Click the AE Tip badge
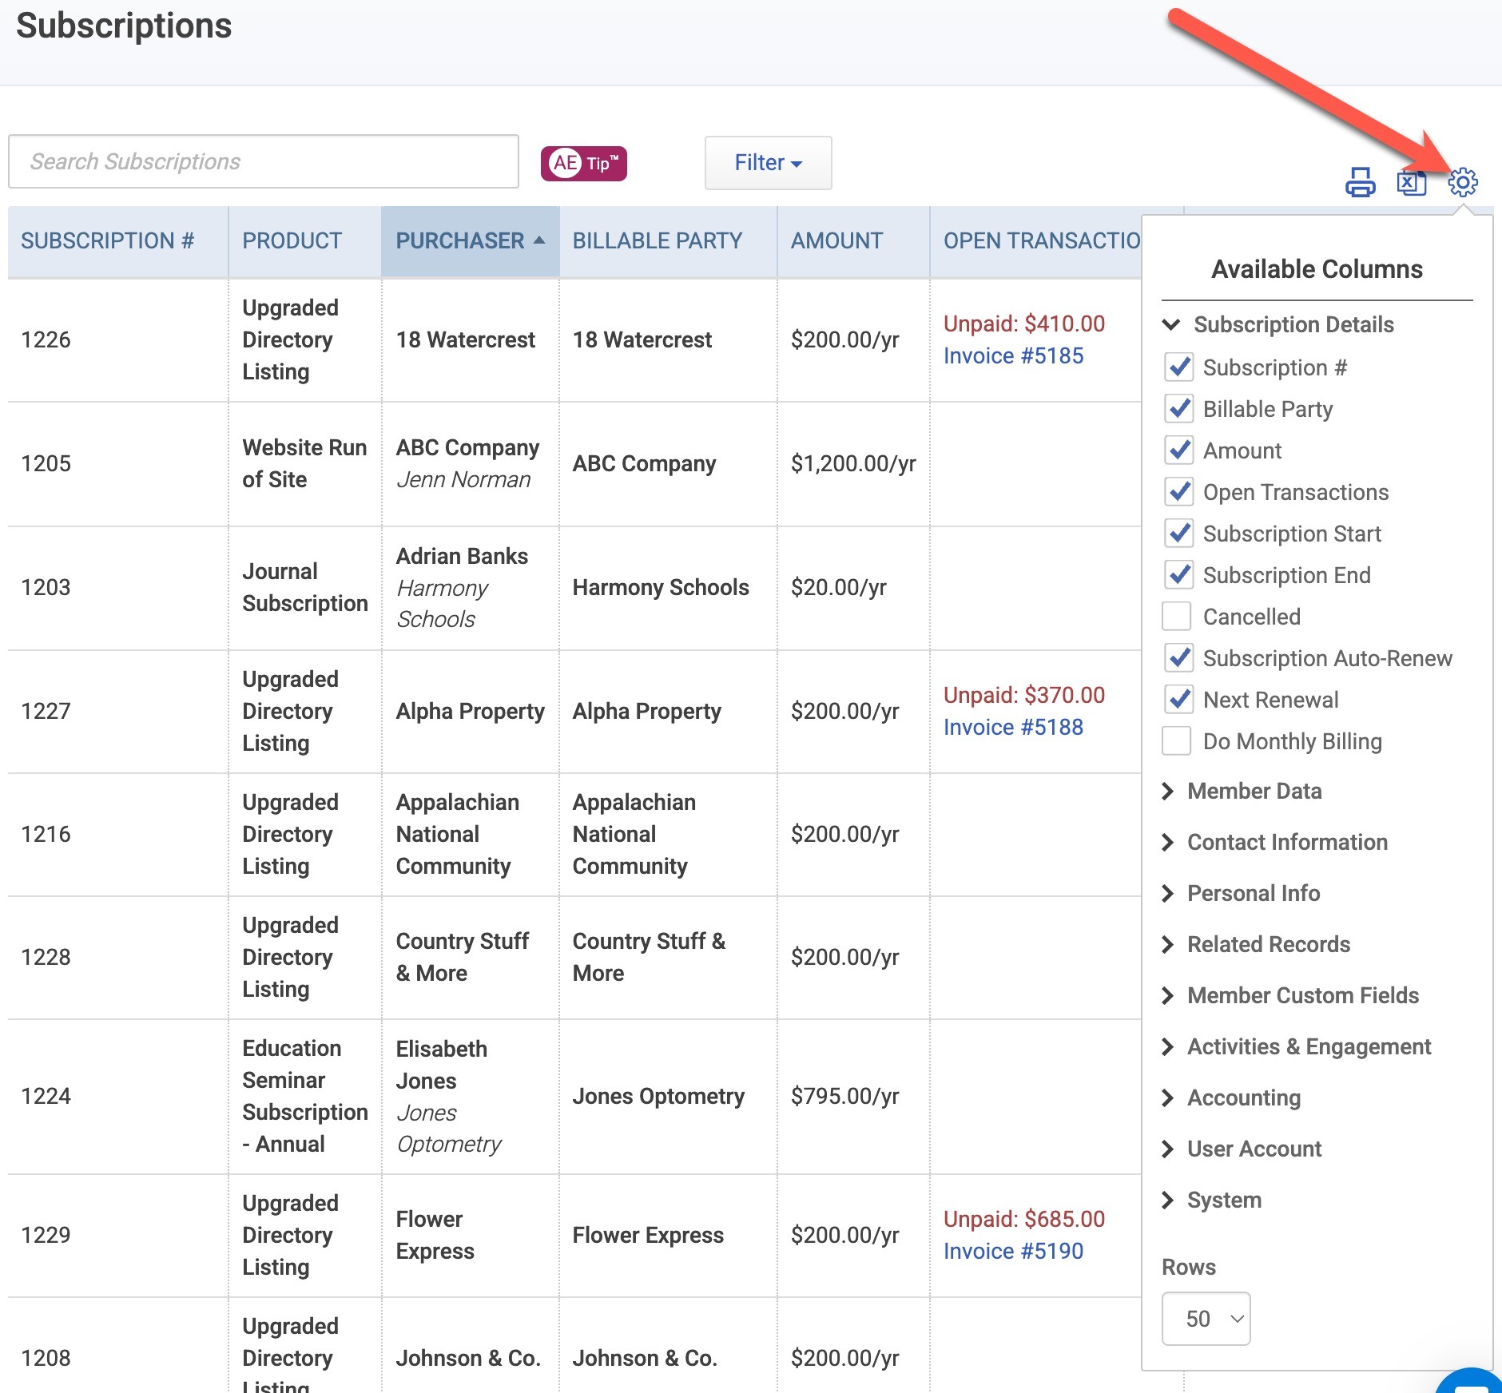Viewport: 1502px width, 1393px height. tap(584, 163)
